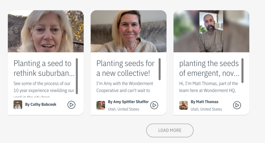Click the scrollbar in Amy's card
265x143 pixels.
(x=160, y=69)
